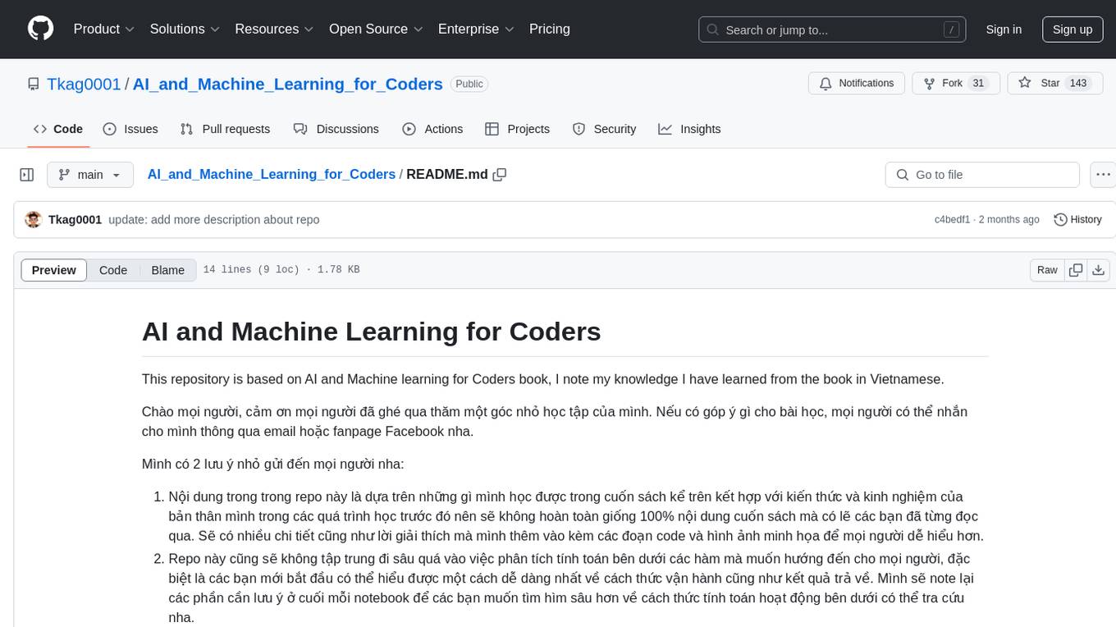Switch to the Insights tab
The image size is (1116, 627).
point(689,129)
